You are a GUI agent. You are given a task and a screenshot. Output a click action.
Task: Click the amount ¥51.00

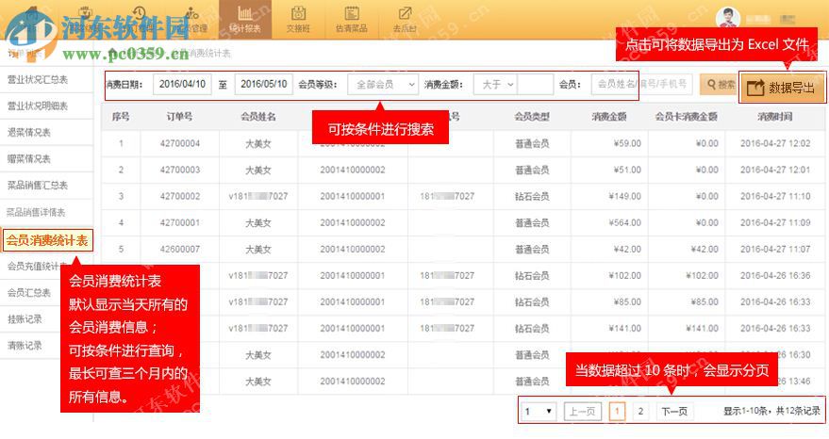pyautogui.click(x=627, y=170)
